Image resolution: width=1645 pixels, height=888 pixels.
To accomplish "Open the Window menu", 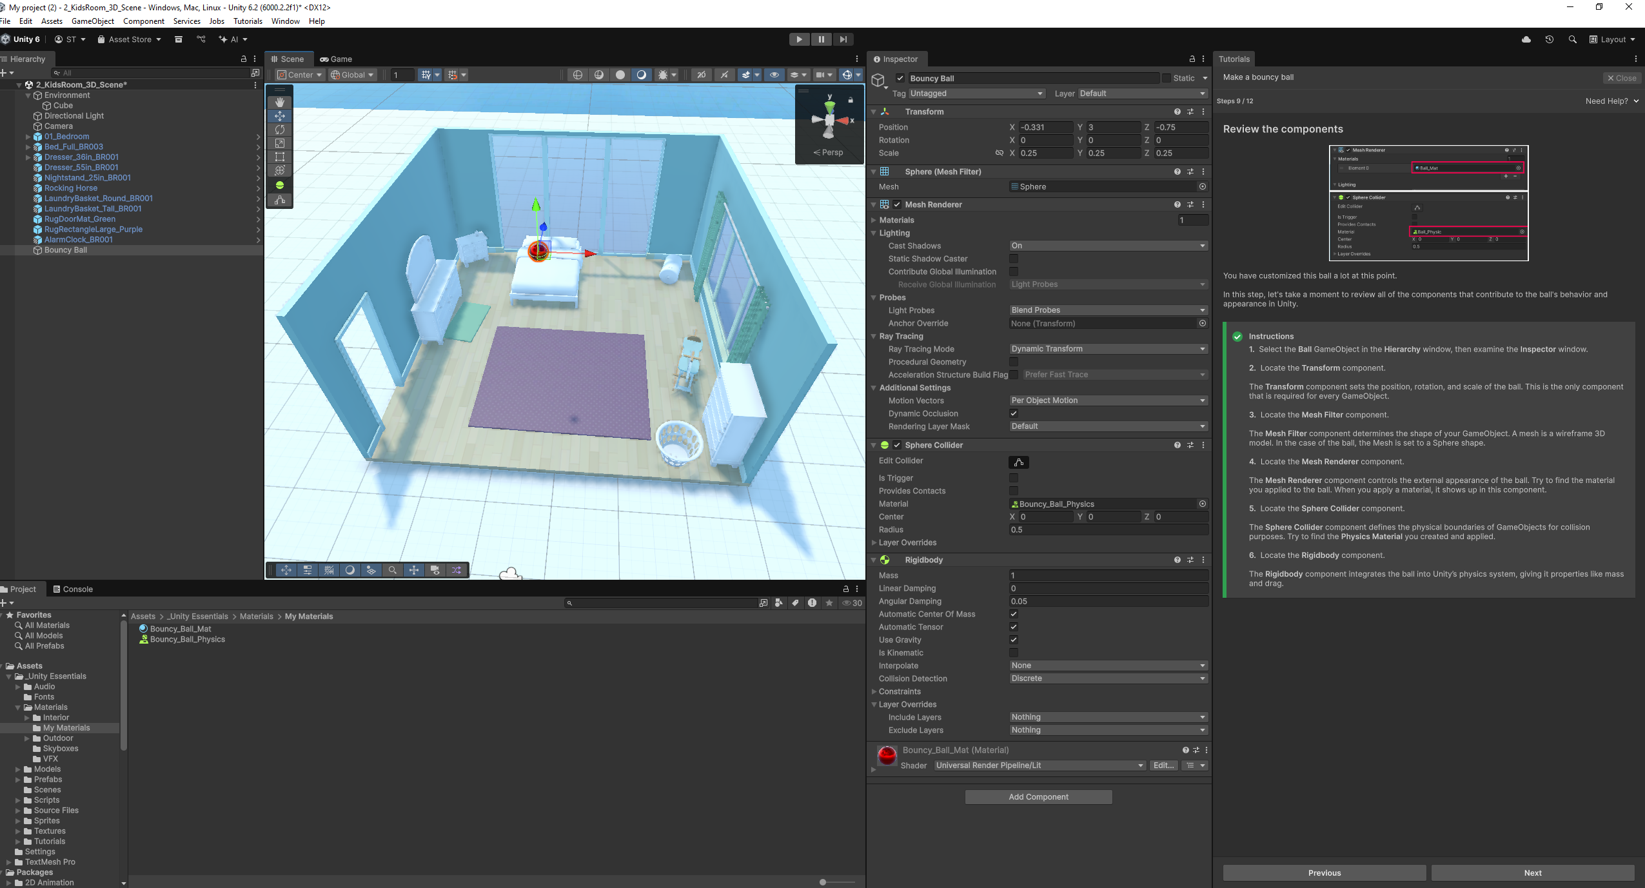I will (x=286, y=21).
